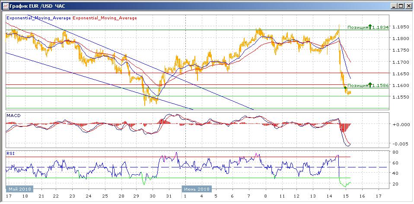The width and height of the screenshot is (414, 204).
Task: Click the Июнь 2018 month label
Action: pos(197,189)
